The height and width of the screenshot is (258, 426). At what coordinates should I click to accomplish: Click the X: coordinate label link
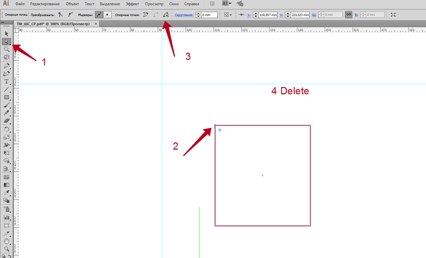[x=249, y=15]
